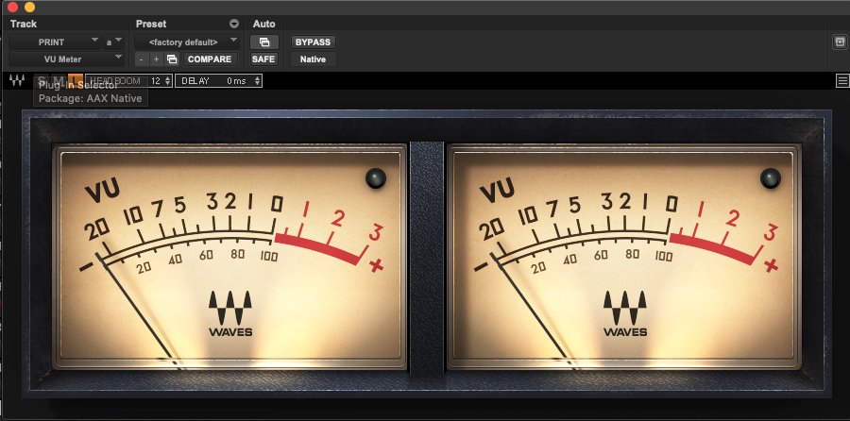Select the L meter size option
Screen dimensions: 850x421
pyautogui.click(x=76, y=81)
